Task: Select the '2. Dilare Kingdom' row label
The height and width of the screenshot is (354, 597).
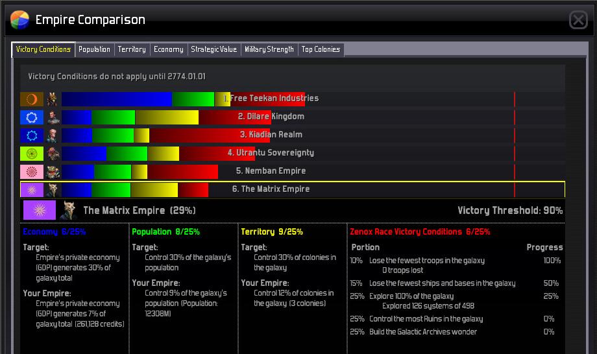Action: click(271, 116)
